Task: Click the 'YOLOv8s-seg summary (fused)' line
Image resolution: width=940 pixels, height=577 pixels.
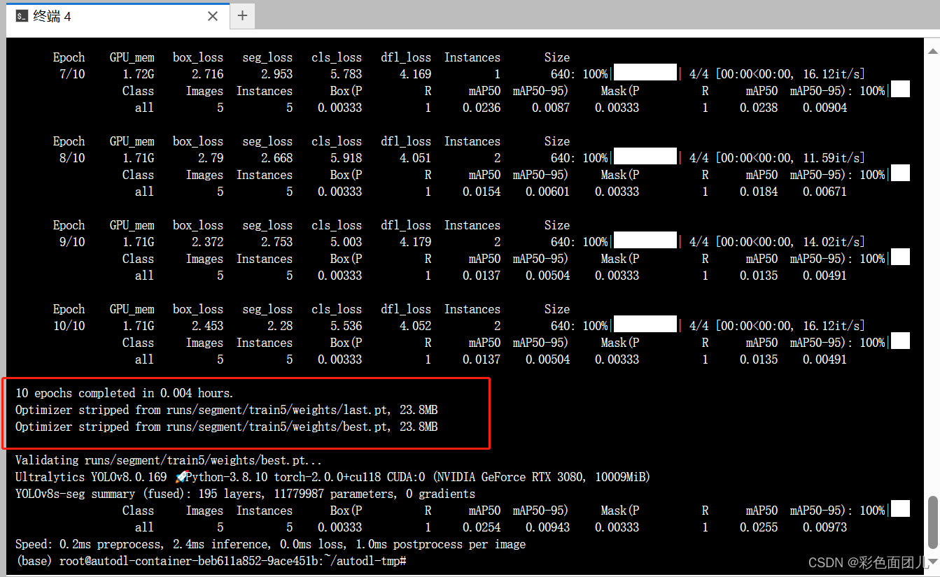Action: pyautogui.click(x=245, y=494)
